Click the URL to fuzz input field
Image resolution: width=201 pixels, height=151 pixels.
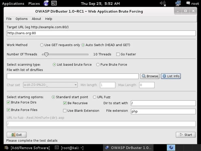[101, 124]
